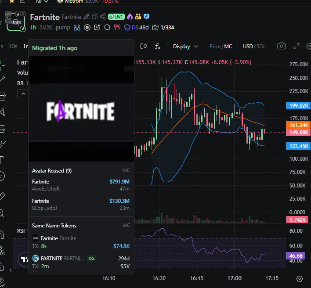The width and height of the screenshot is (311, 288).
Task: Select the ruler measure tool
Action: tap(2, 196)
